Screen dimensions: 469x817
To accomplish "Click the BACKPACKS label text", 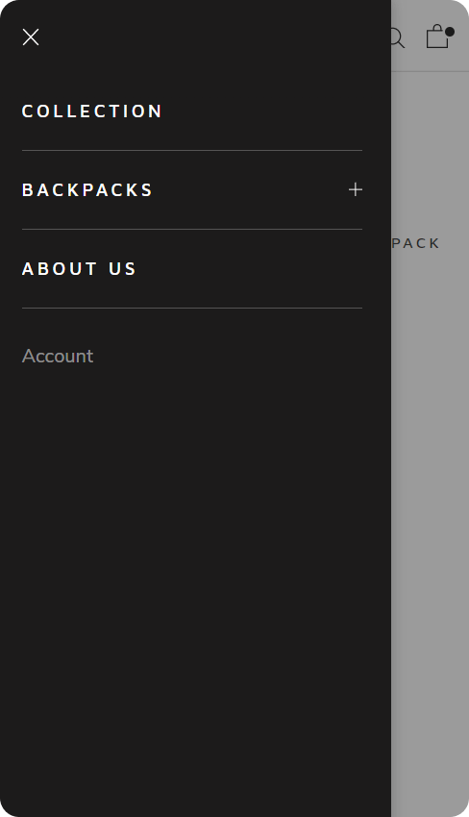I will click(x=87, y=190).
